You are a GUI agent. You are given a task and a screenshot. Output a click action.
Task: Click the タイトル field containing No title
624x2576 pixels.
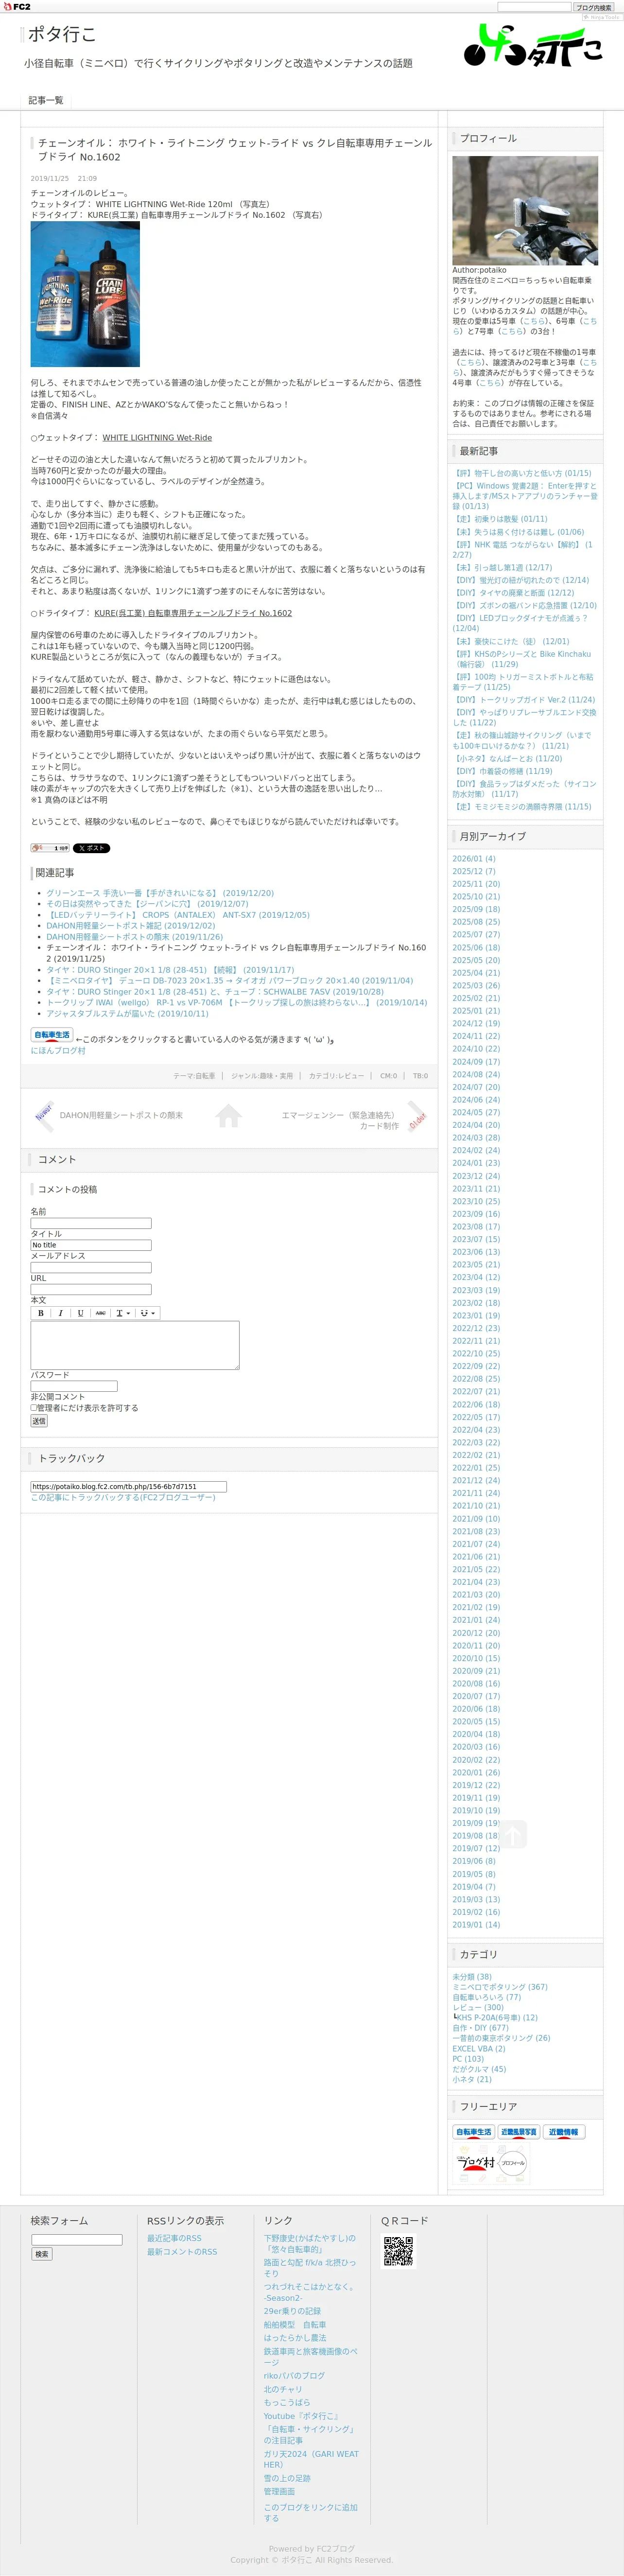coord(91,1245)
